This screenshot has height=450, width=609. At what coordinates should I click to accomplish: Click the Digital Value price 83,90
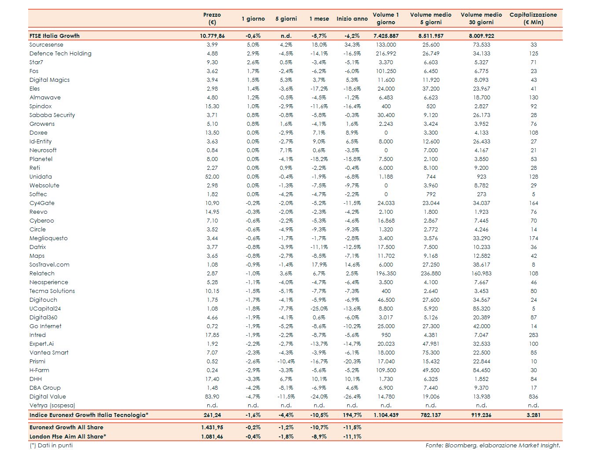coord(212,396)
